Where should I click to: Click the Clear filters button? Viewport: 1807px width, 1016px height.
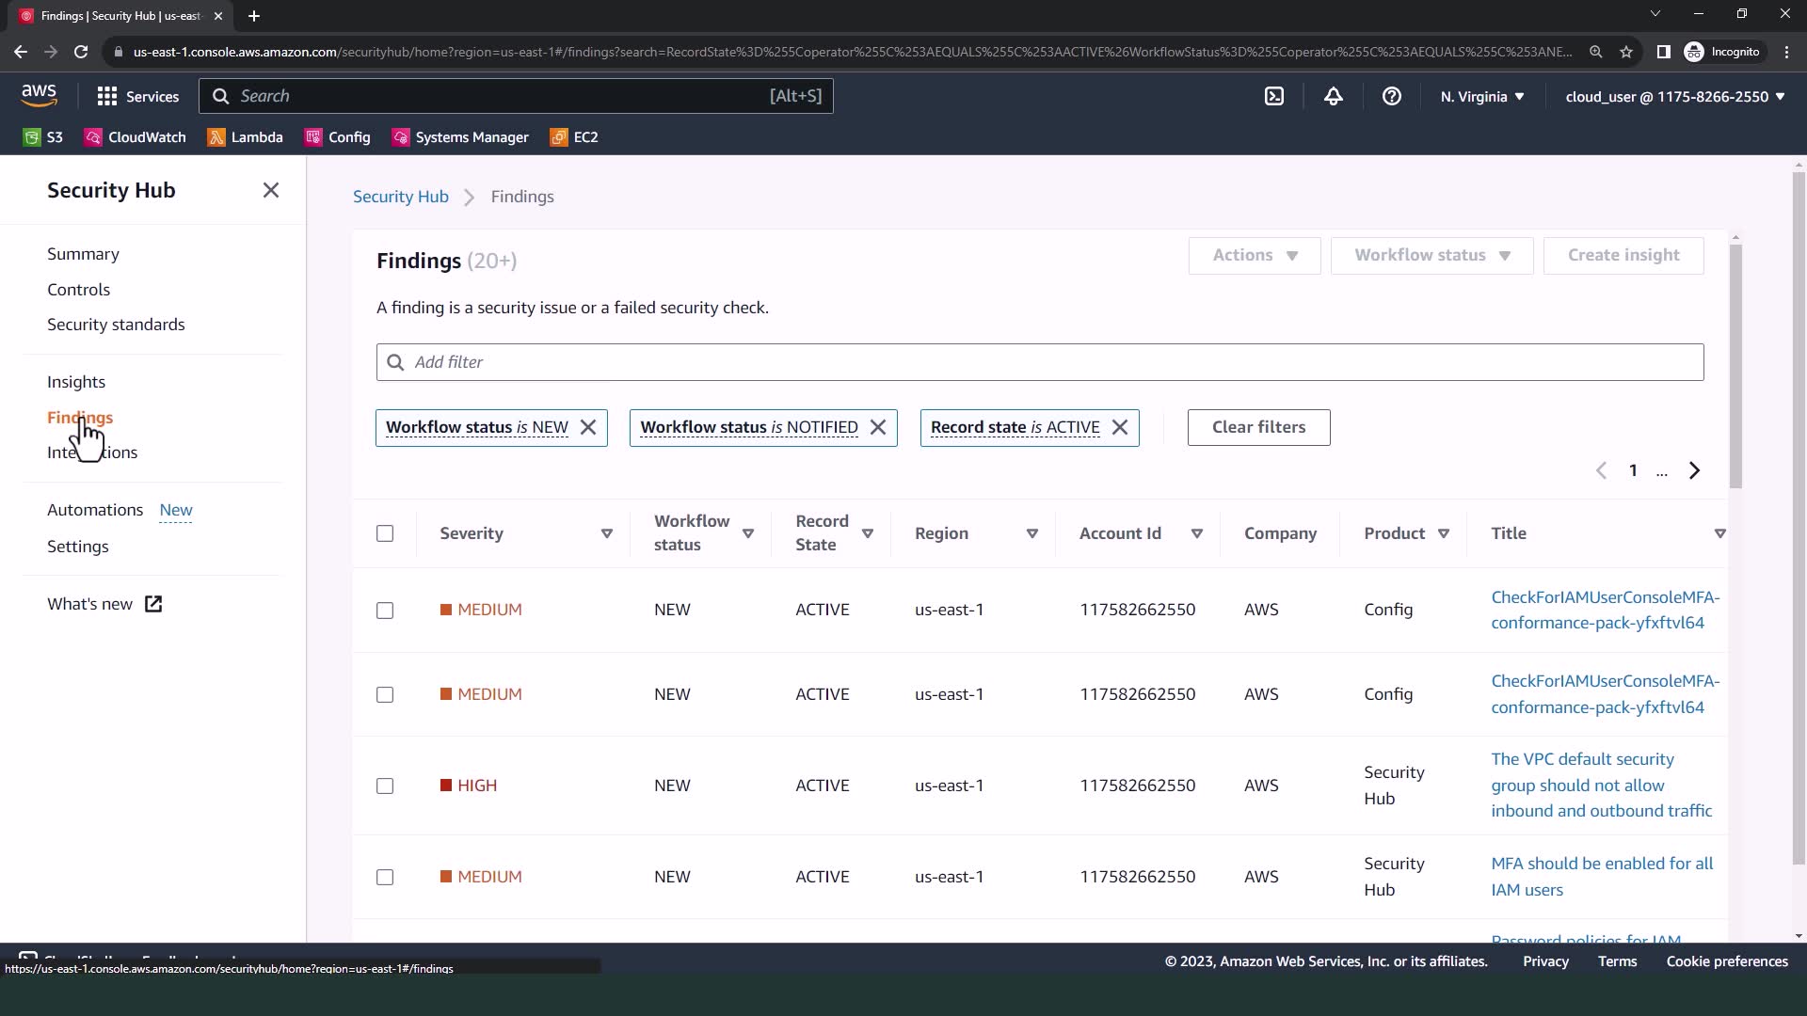point(1258,427)
